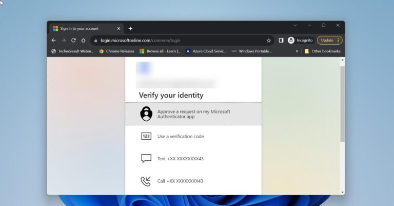Open a new browser tab
The image size is (394, 206).
130,28
